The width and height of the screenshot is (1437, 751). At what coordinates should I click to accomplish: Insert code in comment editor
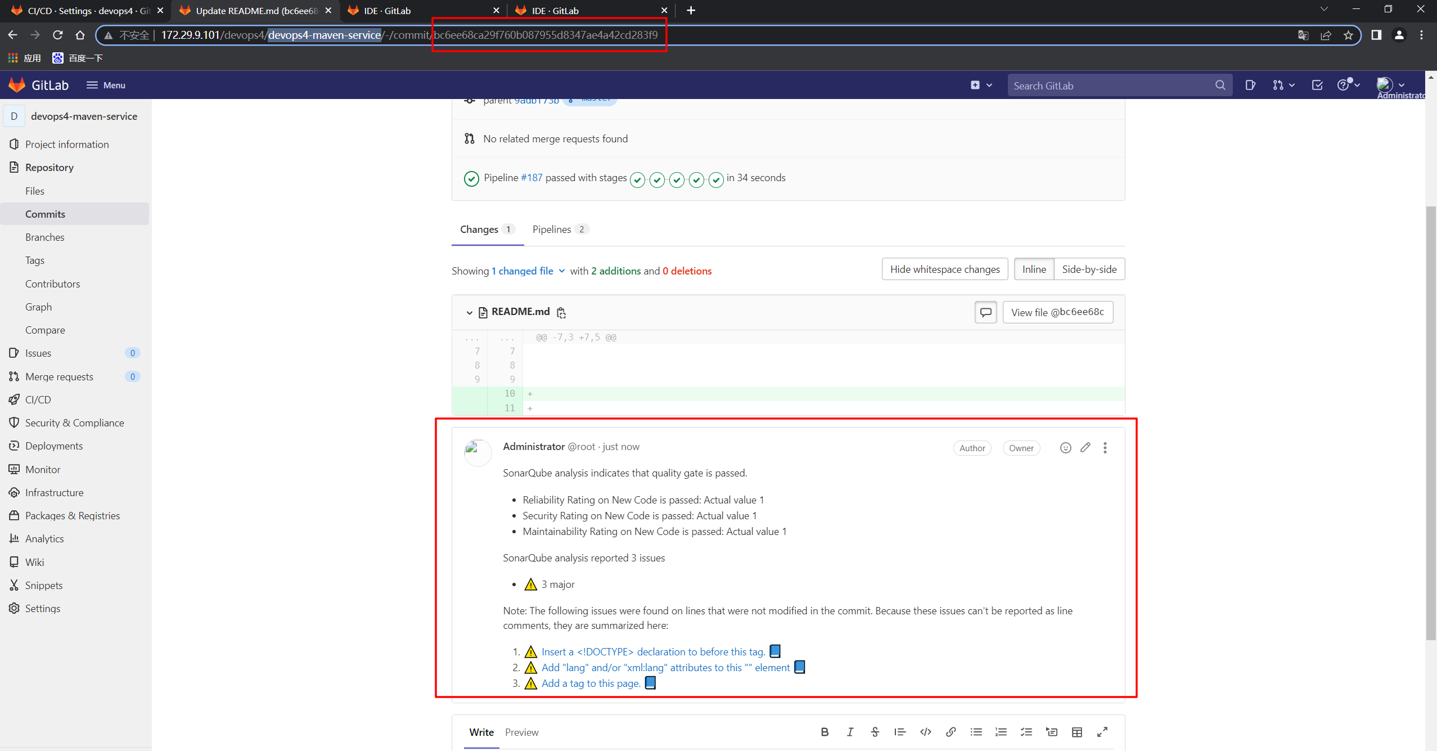(x=925, y=731)
